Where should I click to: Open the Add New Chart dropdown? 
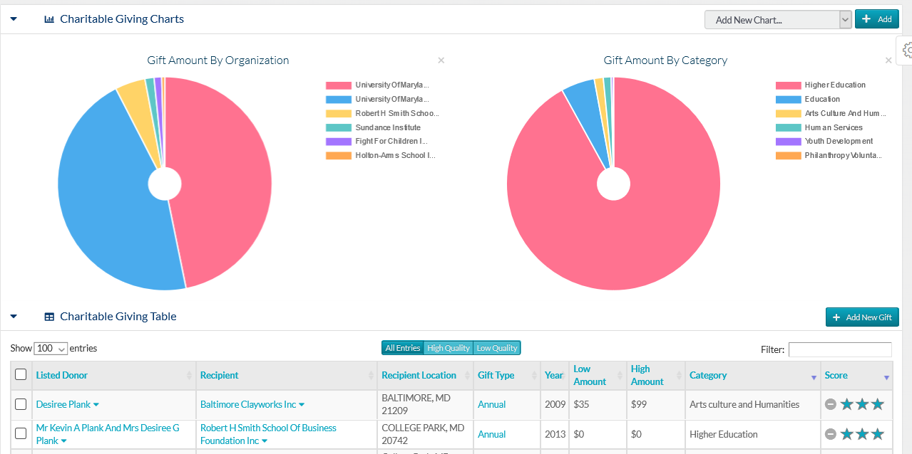[x=777, y=20]
